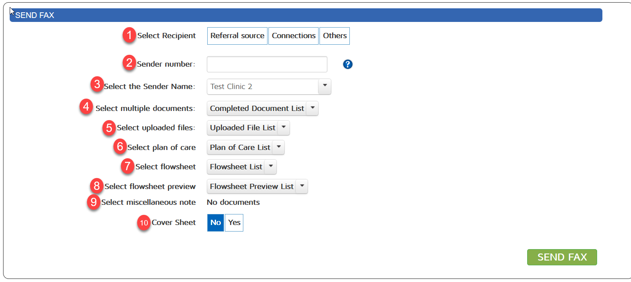The width and height of the screenshot is (631, 282).
Task: Click the red number 5 badge
Action: [109, 128]
